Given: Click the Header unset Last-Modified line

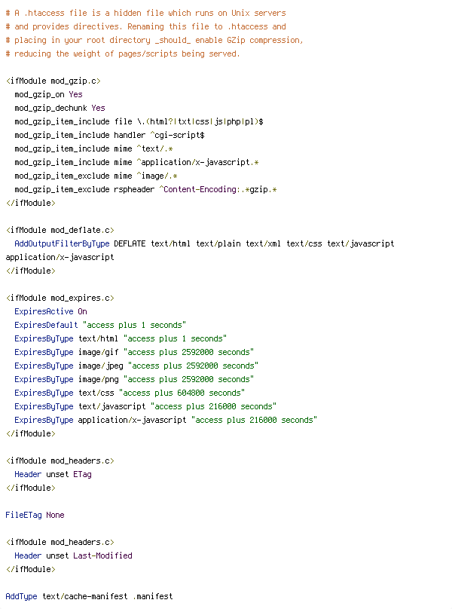Looking at the screenshot, I should [x=73, y=555].
